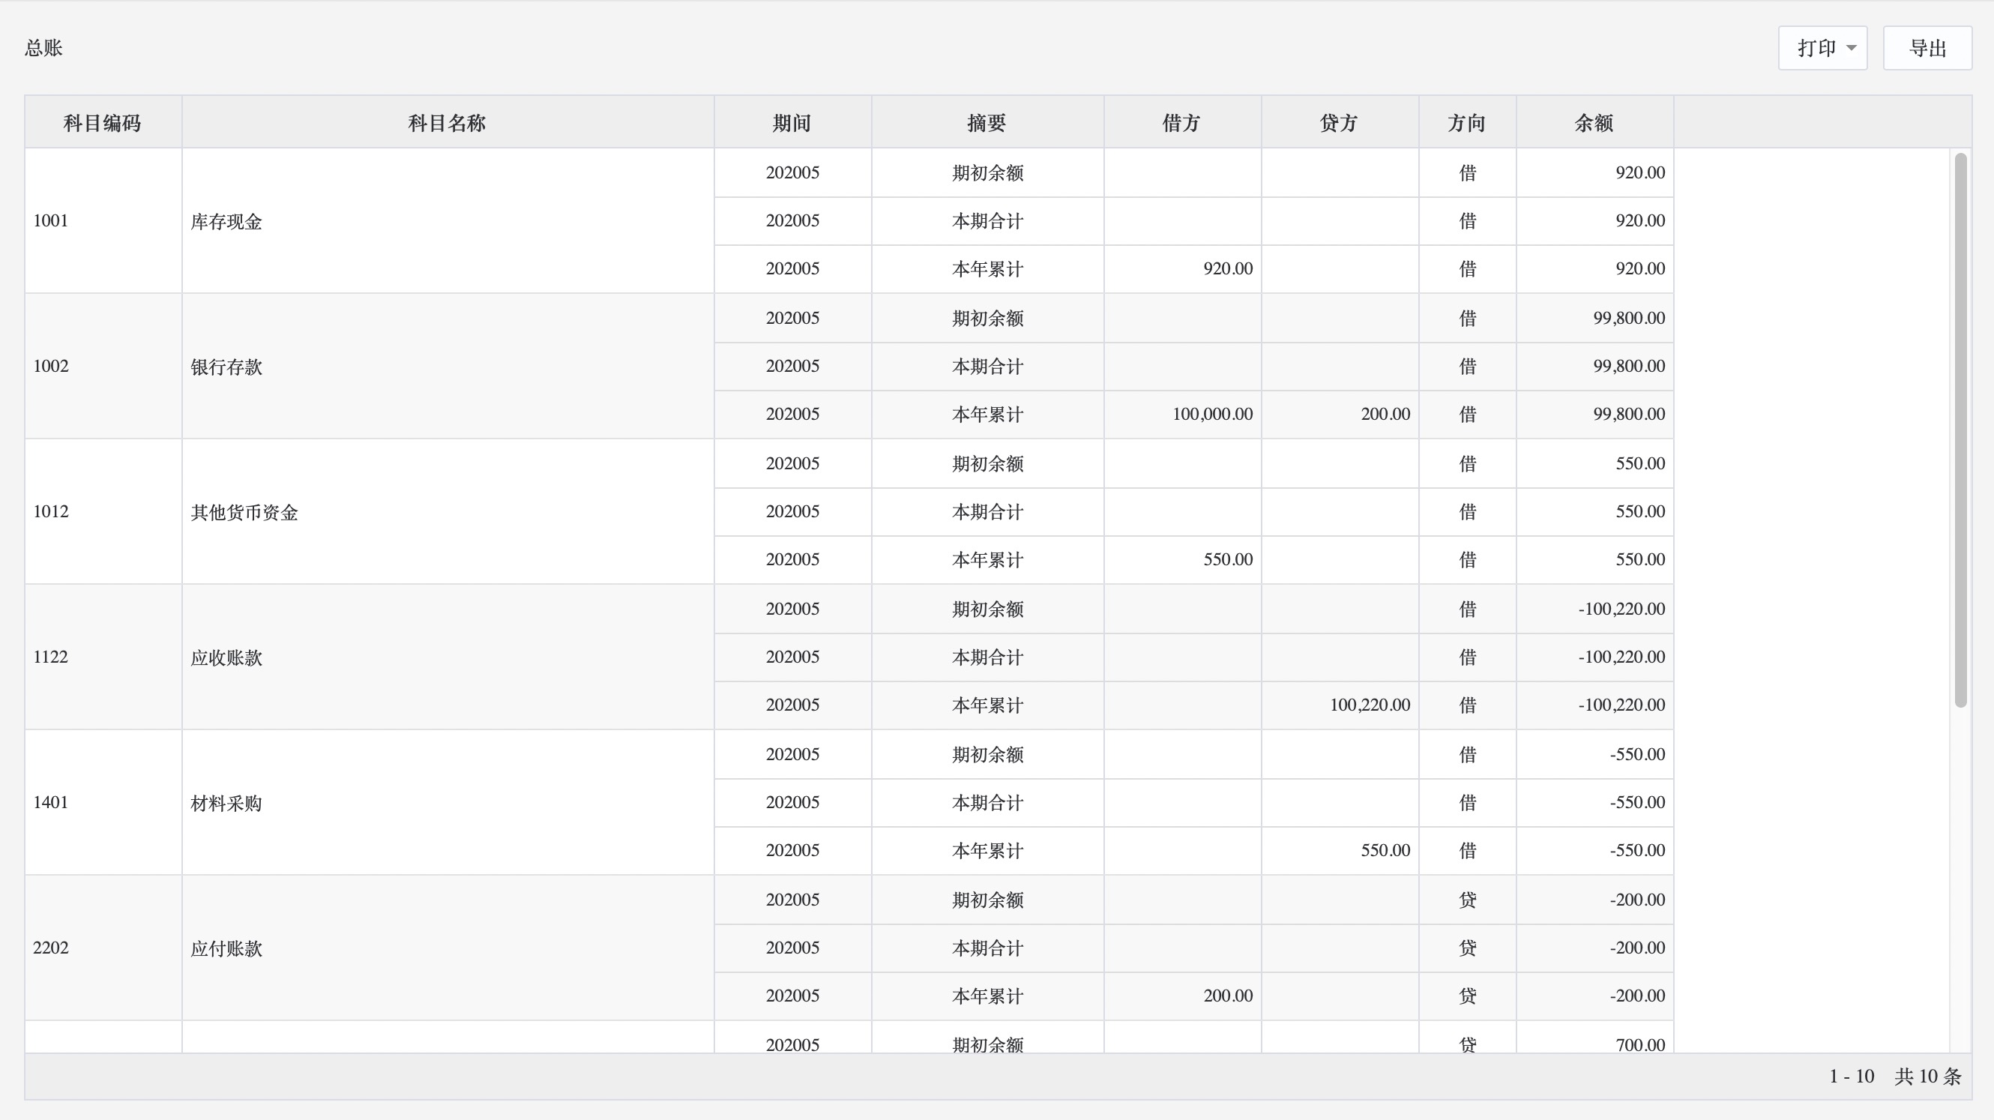Click the 科目编码 column header
This screenshot has width=1994, height=1120.
102,122
